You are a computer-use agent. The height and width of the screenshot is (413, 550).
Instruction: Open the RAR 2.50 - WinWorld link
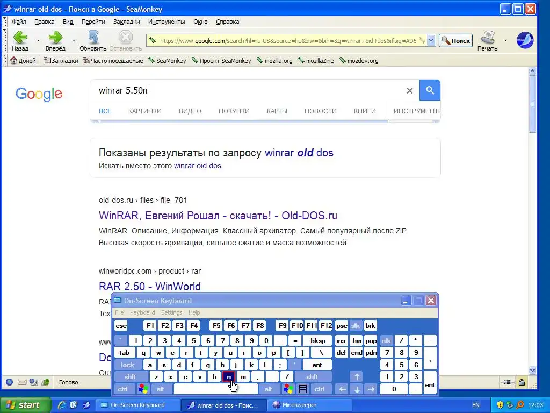tap(150, 286)
